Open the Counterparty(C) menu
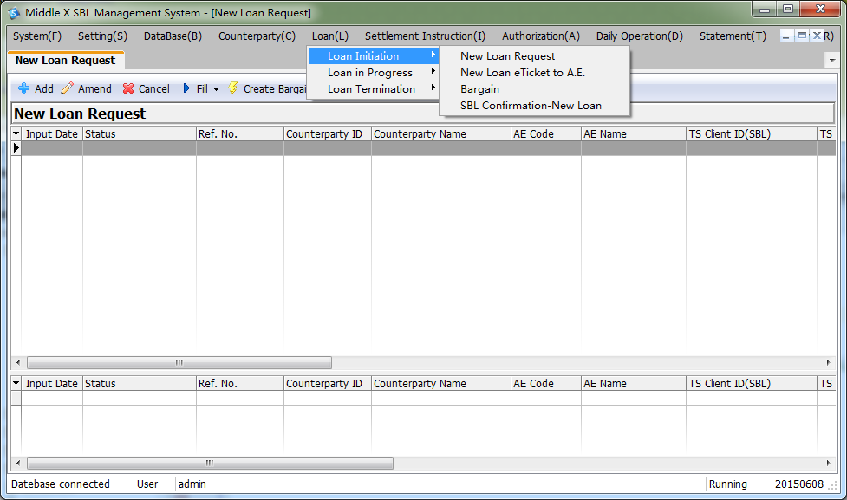This screenshot has width=847, height=500. [x=257, y=36]
